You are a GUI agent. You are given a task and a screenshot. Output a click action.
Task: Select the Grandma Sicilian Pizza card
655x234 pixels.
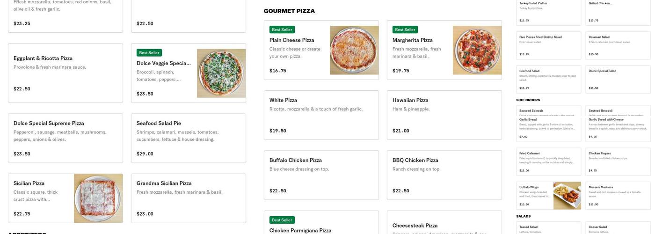188,198
